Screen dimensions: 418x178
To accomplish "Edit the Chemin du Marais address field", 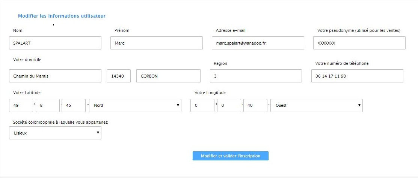I will point(55,76).
